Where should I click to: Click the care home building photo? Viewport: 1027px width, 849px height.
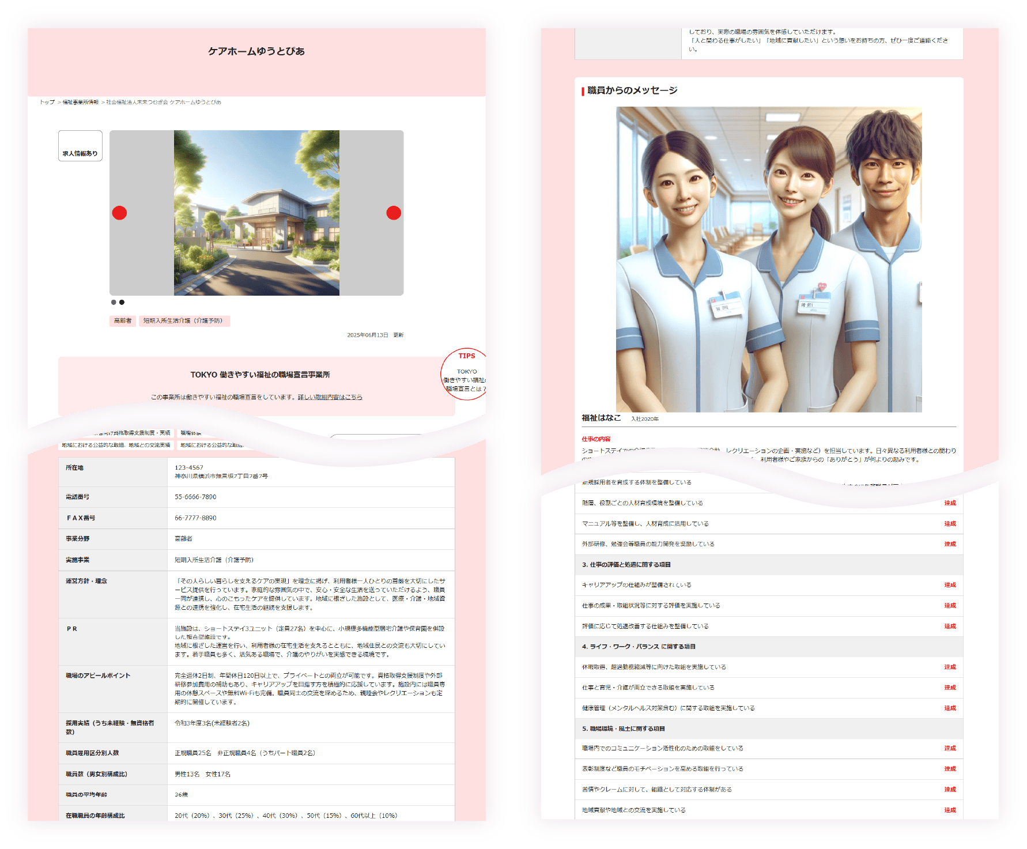pos(256,213)
